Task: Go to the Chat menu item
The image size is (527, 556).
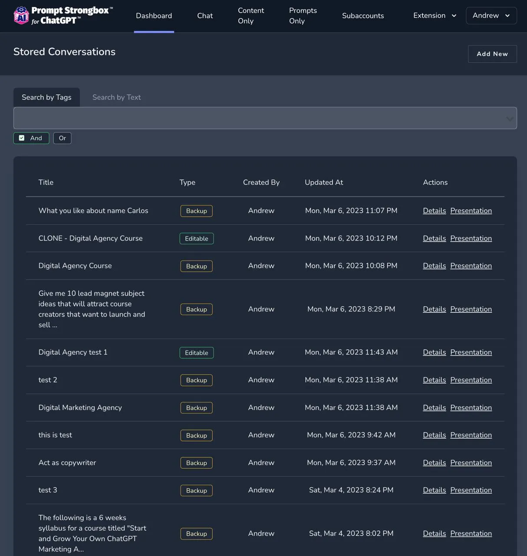Action: [205, 16]
